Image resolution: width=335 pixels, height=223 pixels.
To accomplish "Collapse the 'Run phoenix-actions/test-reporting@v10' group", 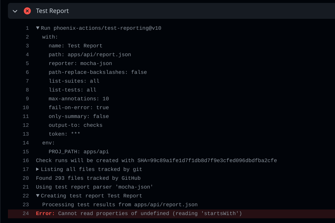I will click(x=37, y=28).
